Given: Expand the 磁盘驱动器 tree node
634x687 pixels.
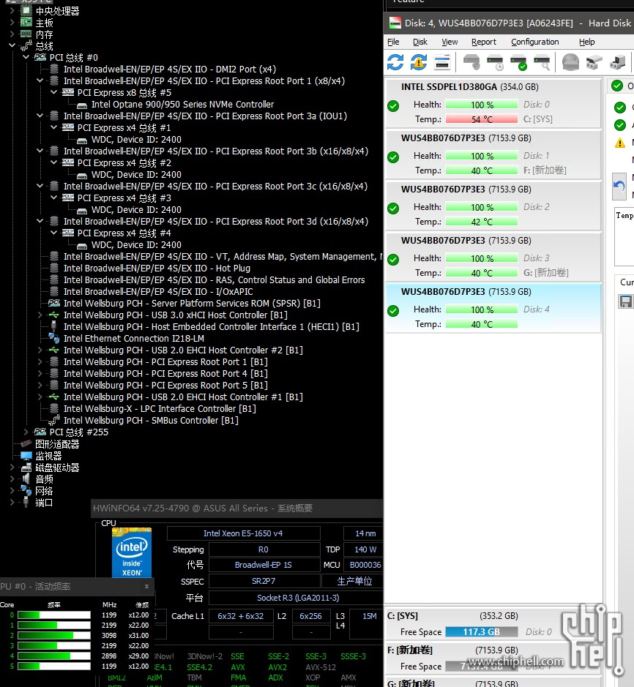Looking at the screenshot, I should (x=12, y=468).
